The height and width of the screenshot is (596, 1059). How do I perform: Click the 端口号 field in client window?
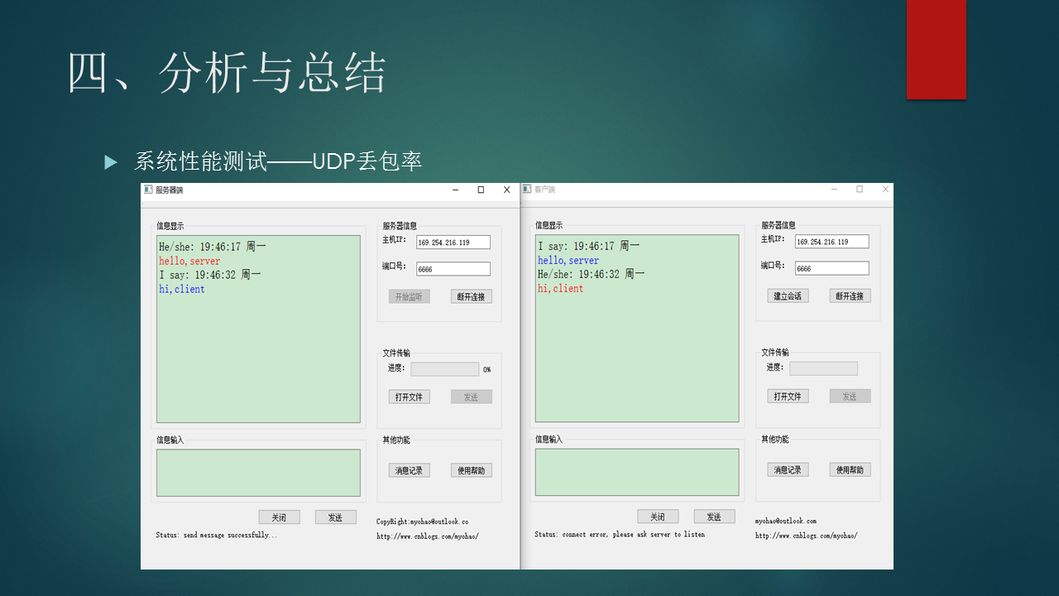pyautogui.click(x=832, y=268)
